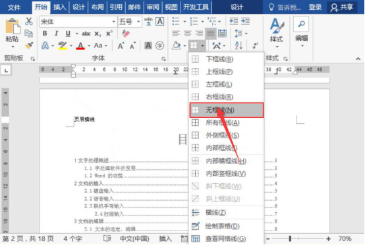The image size is (365, 245).
Task: Click the increase indent icon
Action: tap(245, 22)
